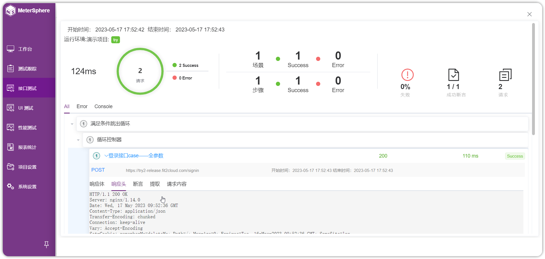
Task: Click the report vertical scrollbar
Action: coord(533,79)
